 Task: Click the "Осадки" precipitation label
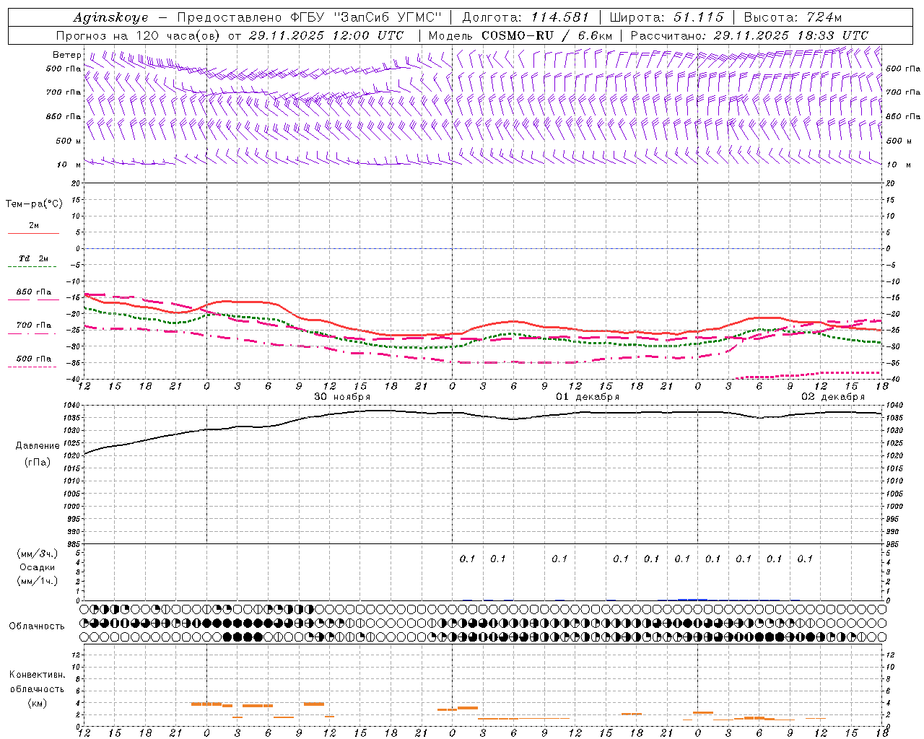coord(38,567)
